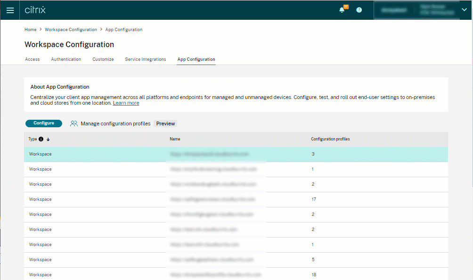The width and height of the screenshot is (473, 280).
Task: Click Manage configuration profiles
Action: coord(115,124)
